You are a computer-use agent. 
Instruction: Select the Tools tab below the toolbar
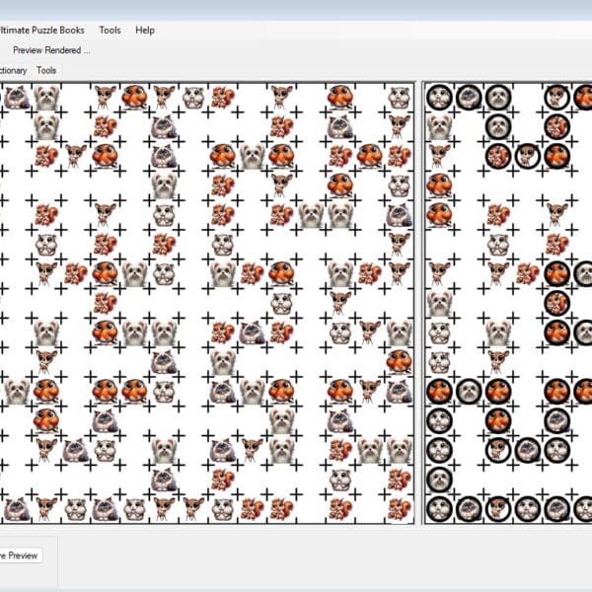tap(46, 70)
